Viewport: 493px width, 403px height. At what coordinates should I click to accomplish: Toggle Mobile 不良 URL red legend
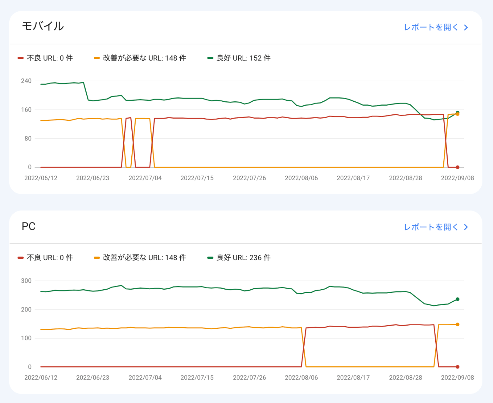tap(45, 58)
